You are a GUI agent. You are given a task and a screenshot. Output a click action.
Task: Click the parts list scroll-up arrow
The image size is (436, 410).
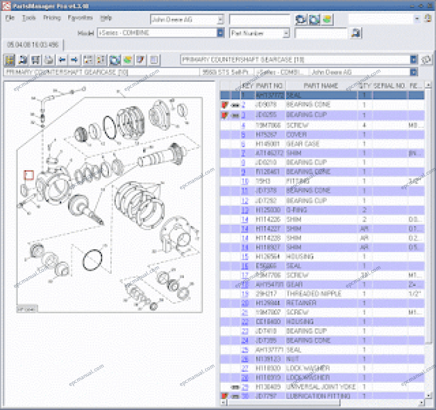pyautogui.click(x=428, y=85)
